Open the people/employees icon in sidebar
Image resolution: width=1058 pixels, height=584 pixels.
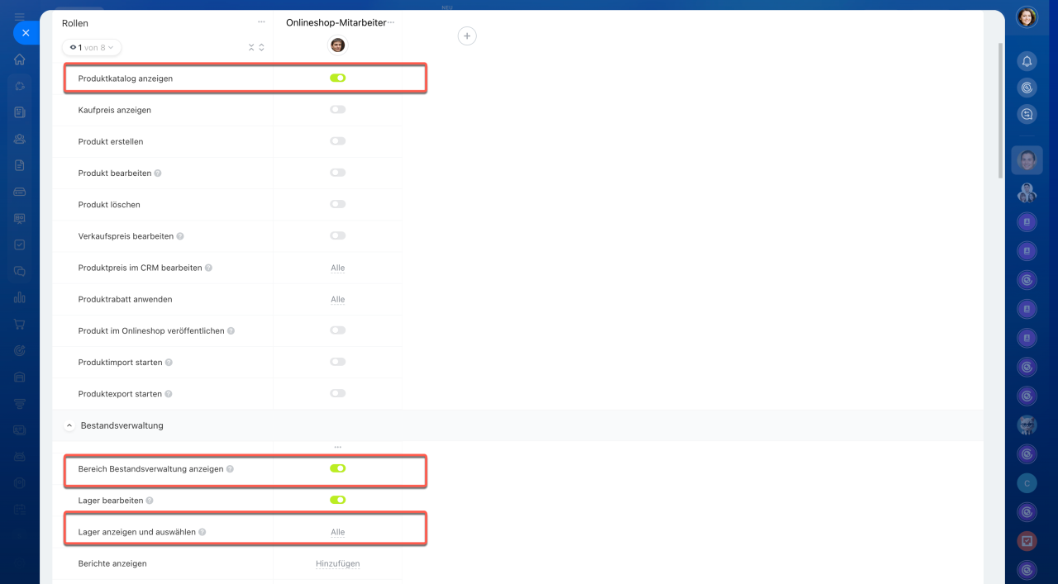click(20, 139)
